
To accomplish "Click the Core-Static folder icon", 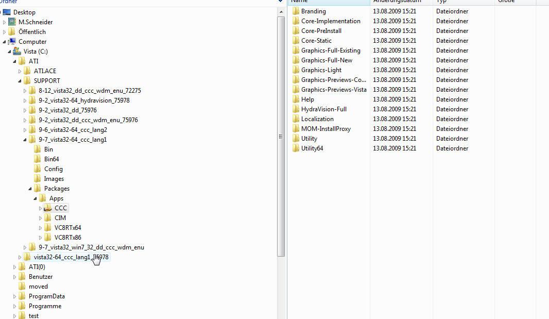I will [296, 41].
